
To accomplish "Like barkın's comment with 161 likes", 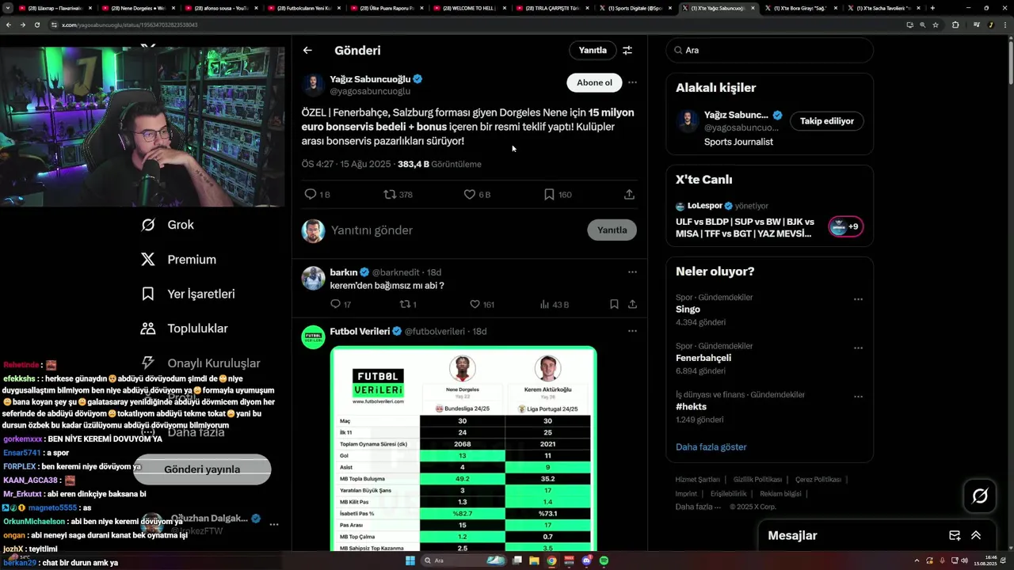I will [475, 304].
